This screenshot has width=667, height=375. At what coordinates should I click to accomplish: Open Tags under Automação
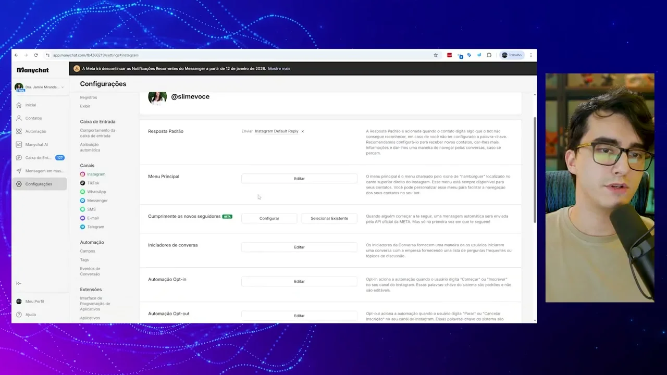tap(84, 260)
